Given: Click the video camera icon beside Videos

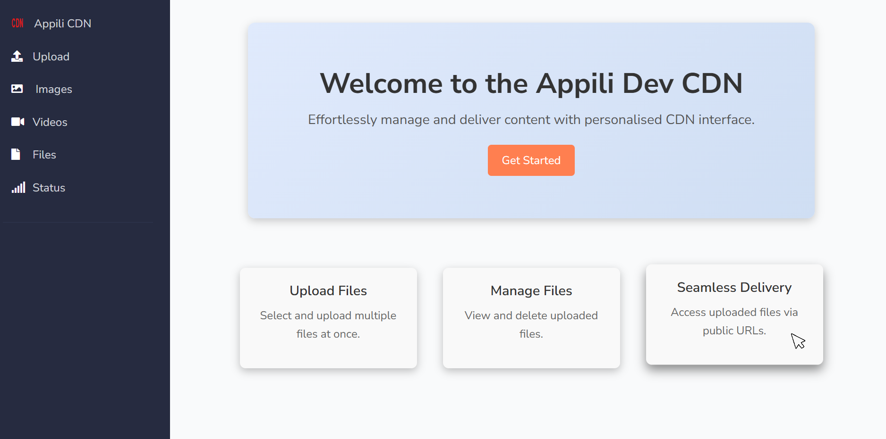Looking at the screenshot, I should (17, 122).
